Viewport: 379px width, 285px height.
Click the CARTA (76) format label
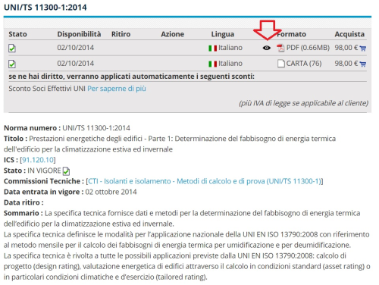(304, 64)
